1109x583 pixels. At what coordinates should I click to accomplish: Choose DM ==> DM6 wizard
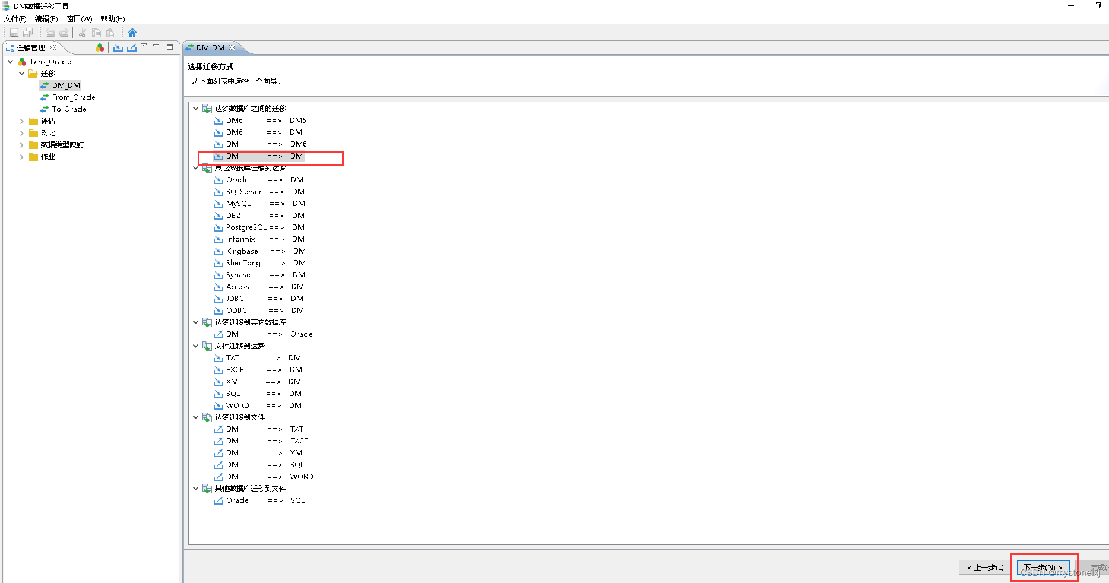[x=260, y=144]
